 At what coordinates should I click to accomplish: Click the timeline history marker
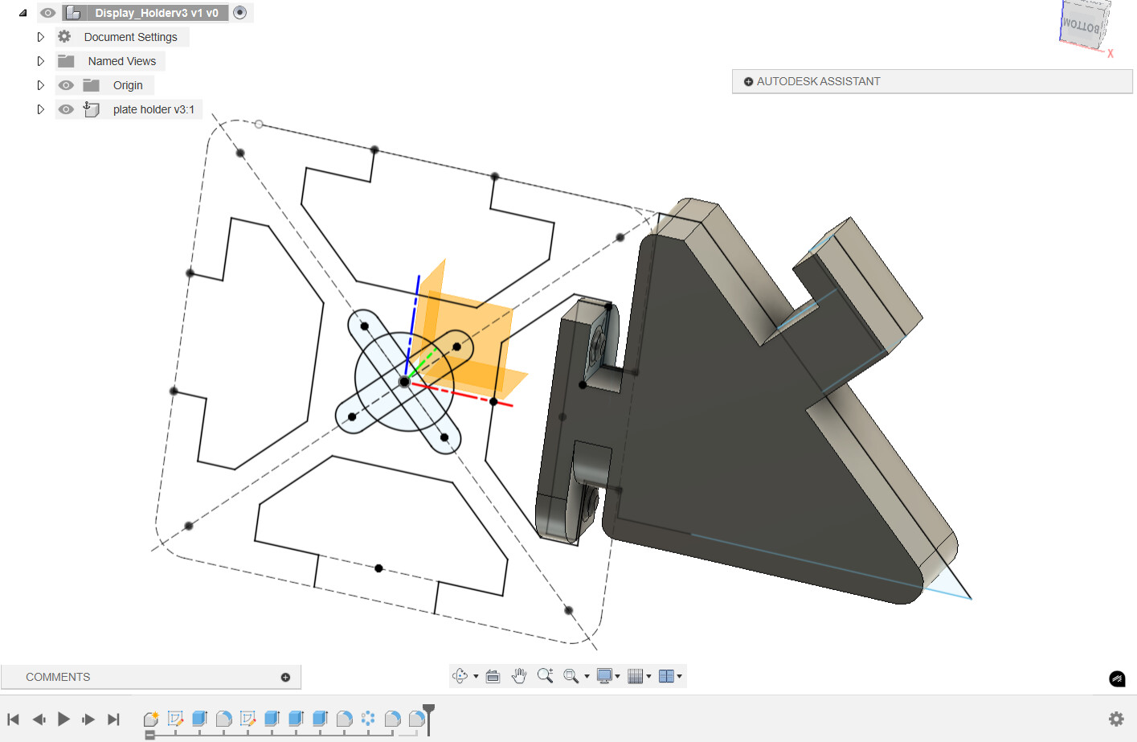coord(429,719)
